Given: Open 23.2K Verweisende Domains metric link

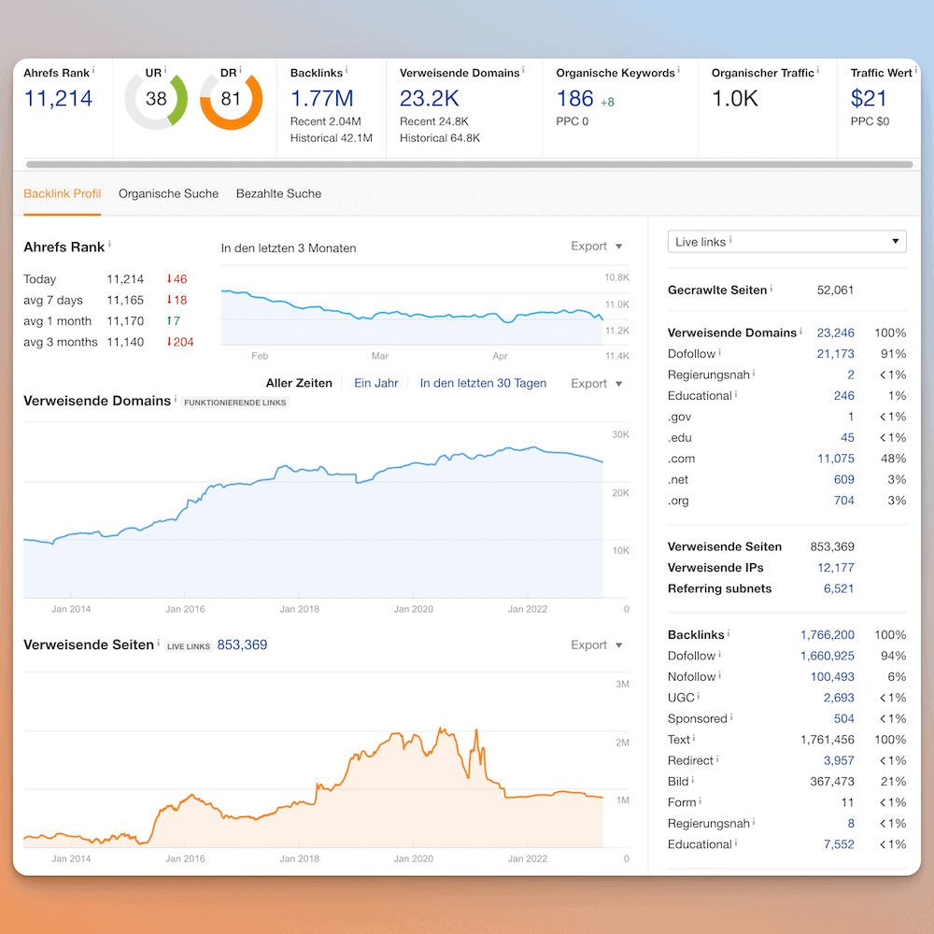Looking at the screenshot, I should (429, 98).
